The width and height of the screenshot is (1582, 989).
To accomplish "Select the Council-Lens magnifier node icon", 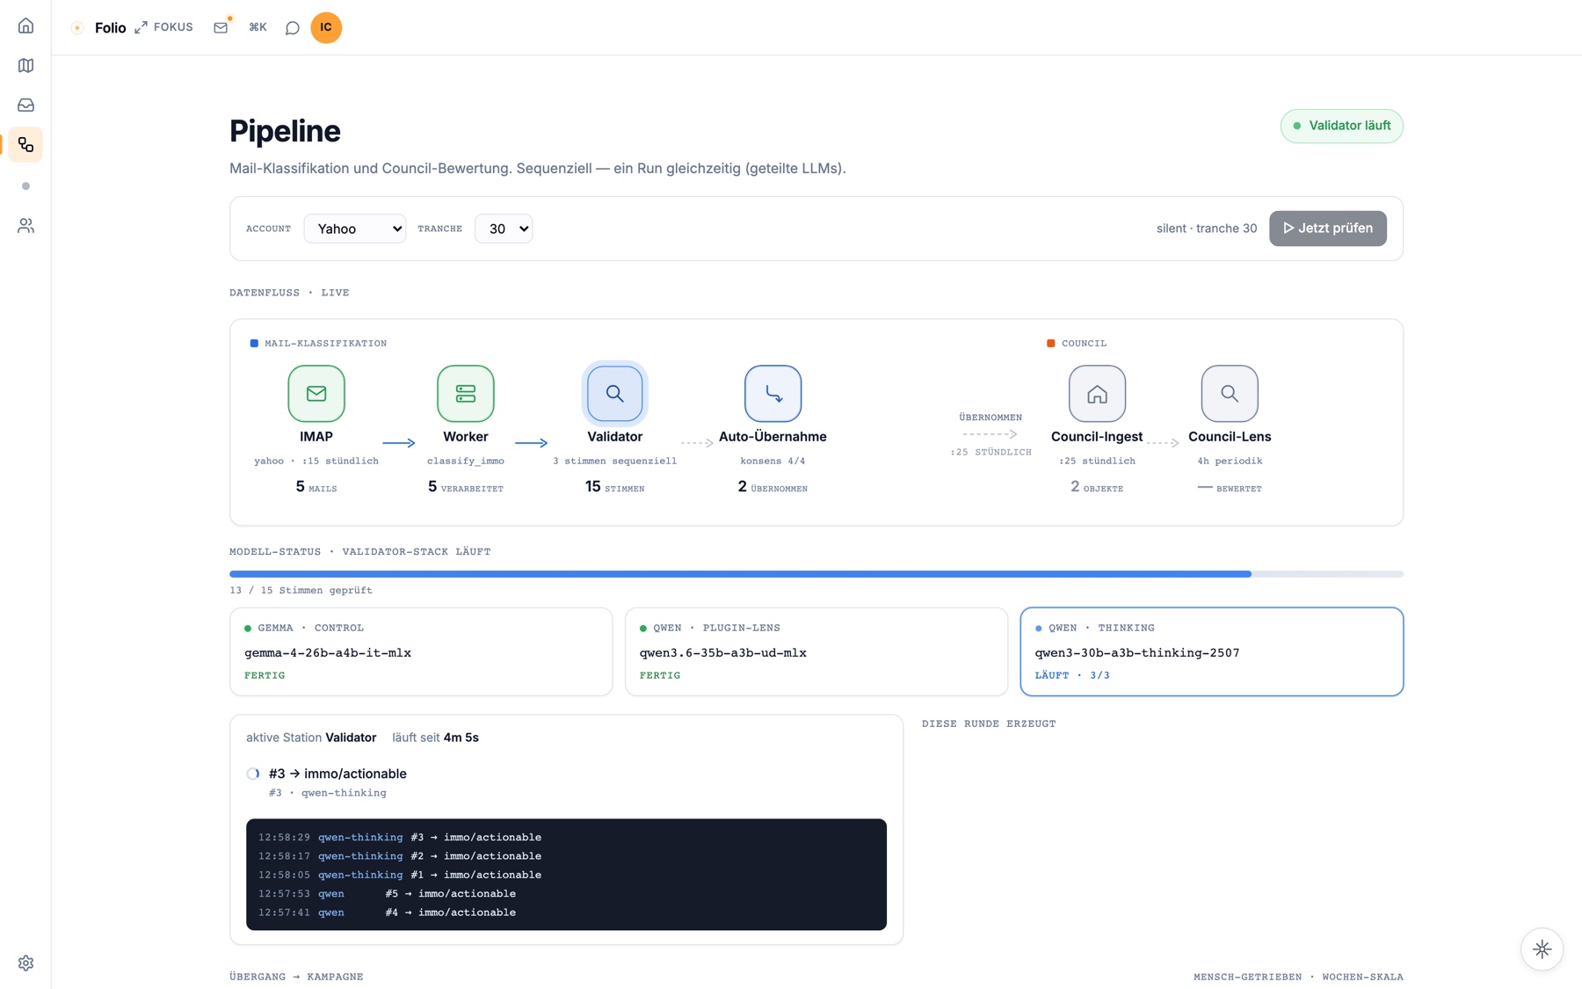I will (x=1230, y=394).
